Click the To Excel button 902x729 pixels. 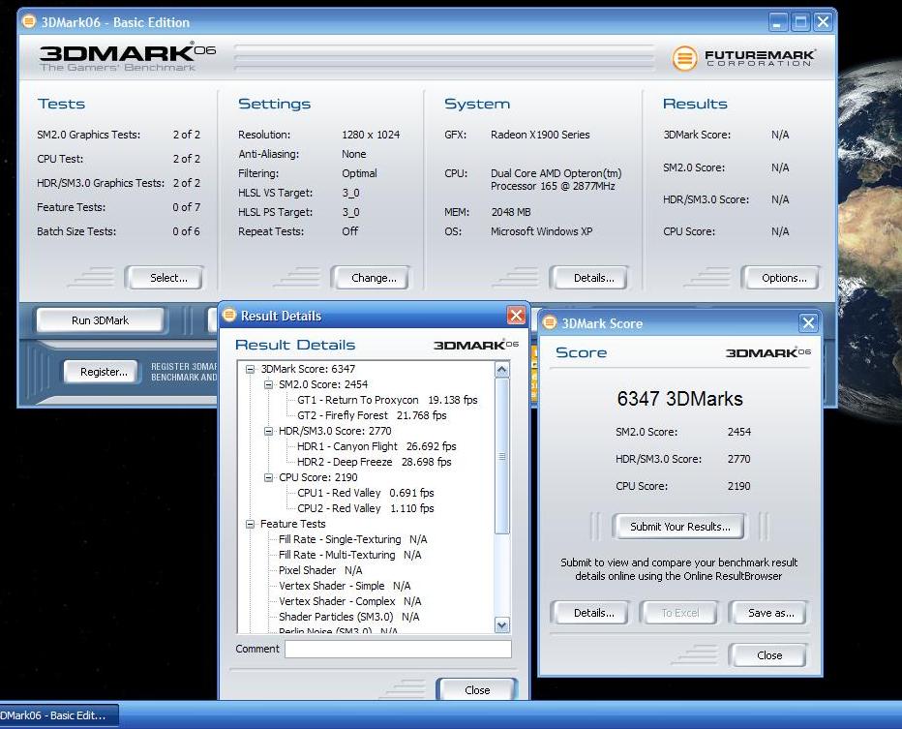[679, 613]
